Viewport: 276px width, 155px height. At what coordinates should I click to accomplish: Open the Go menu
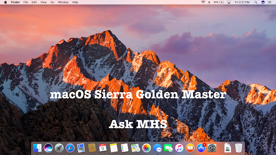tap(52, 2)
